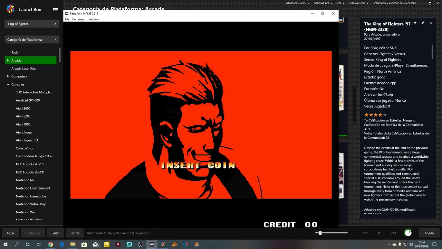Click the Jugar button
442x249 pixels.
click(10, 233)
